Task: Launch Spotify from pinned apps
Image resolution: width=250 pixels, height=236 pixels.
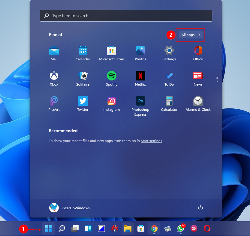Action: coord(112,79)
